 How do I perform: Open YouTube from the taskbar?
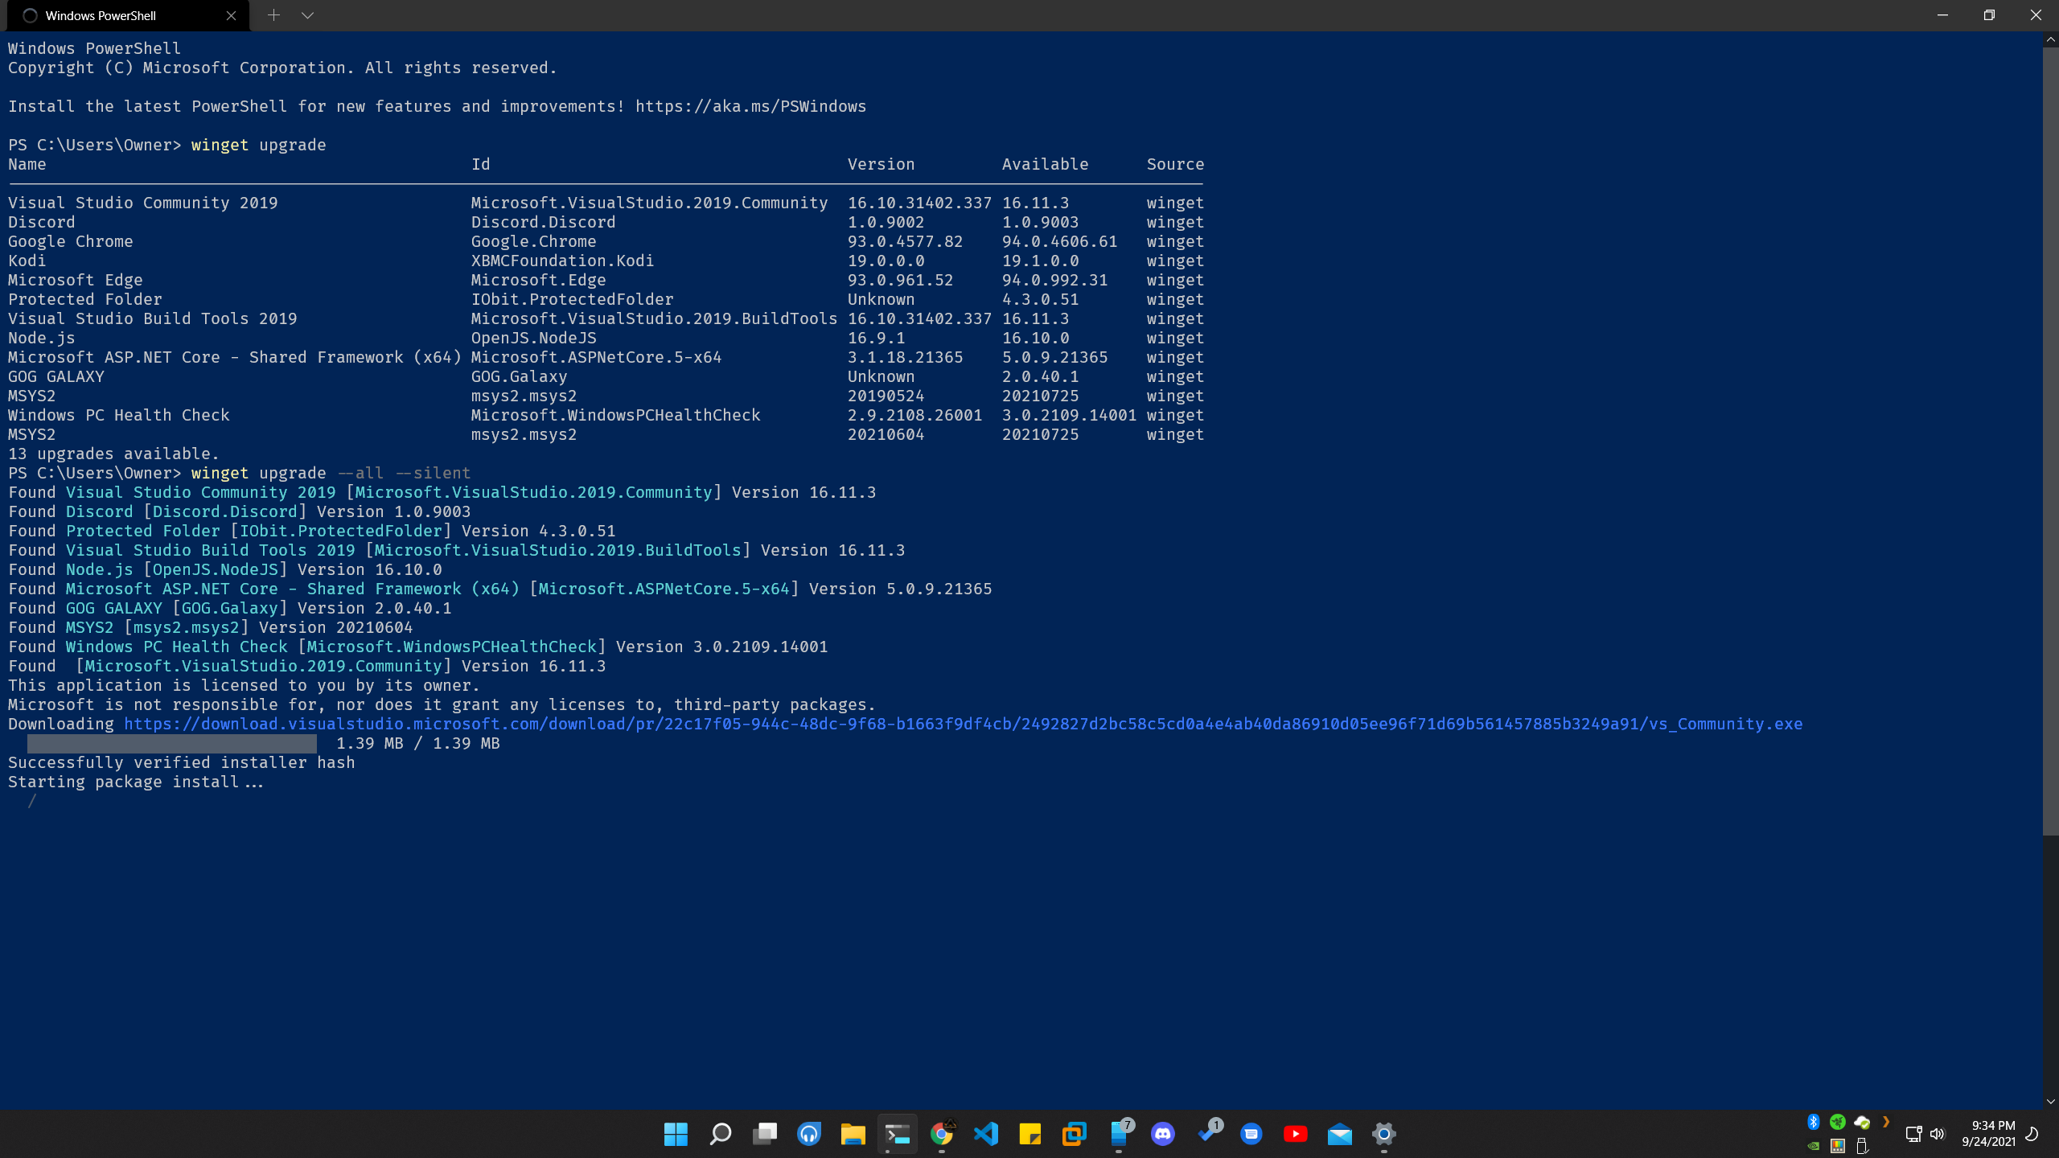1295,1134
